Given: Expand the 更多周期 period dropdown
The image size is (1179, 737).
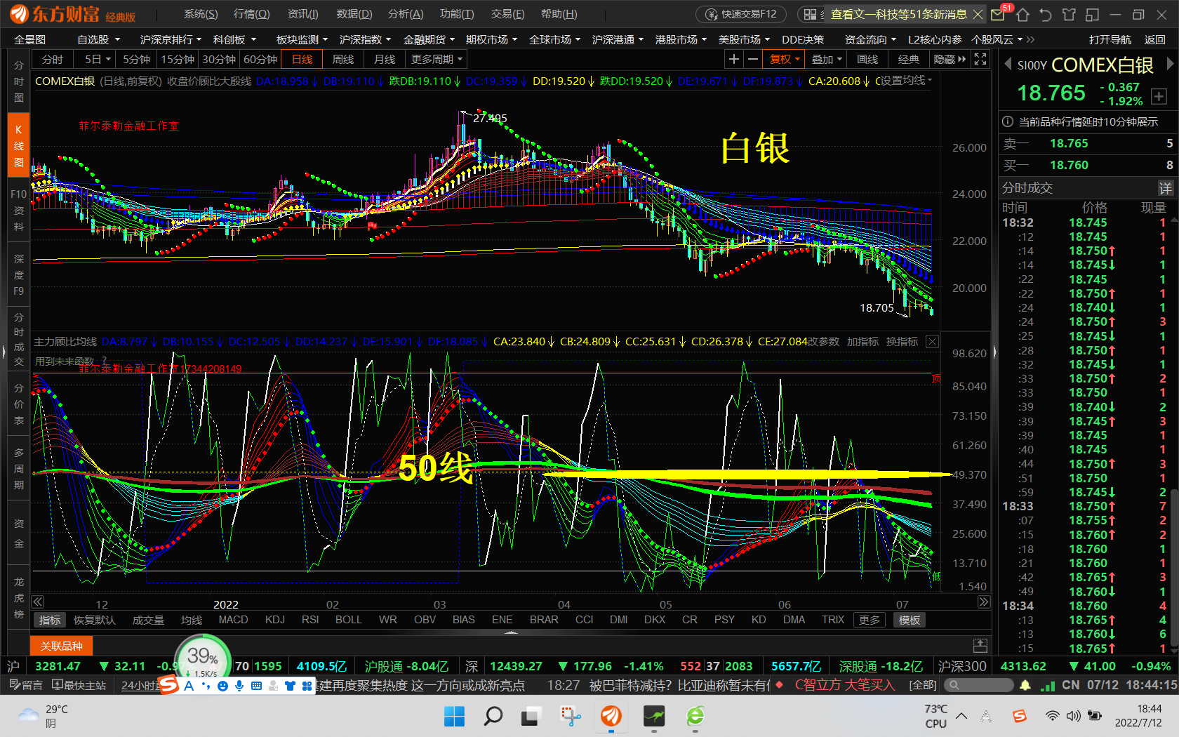Looking at the screenshot, I should click(x=437, y=60).
